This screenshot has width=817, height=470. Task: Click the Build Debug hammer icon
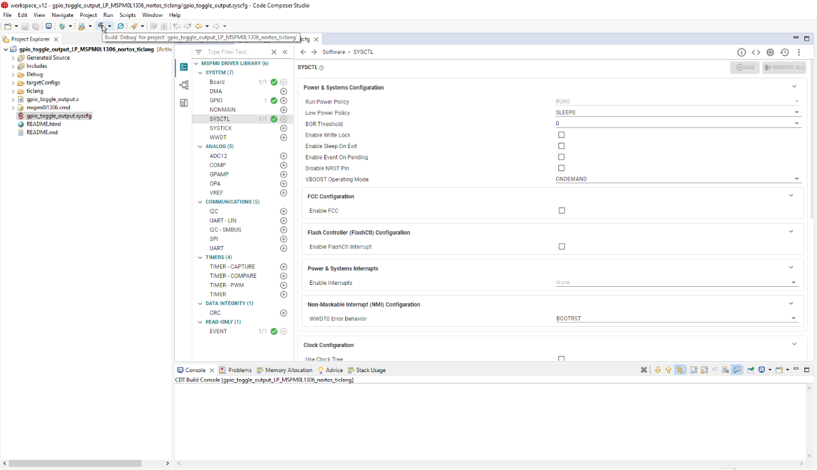click(101, 26)
